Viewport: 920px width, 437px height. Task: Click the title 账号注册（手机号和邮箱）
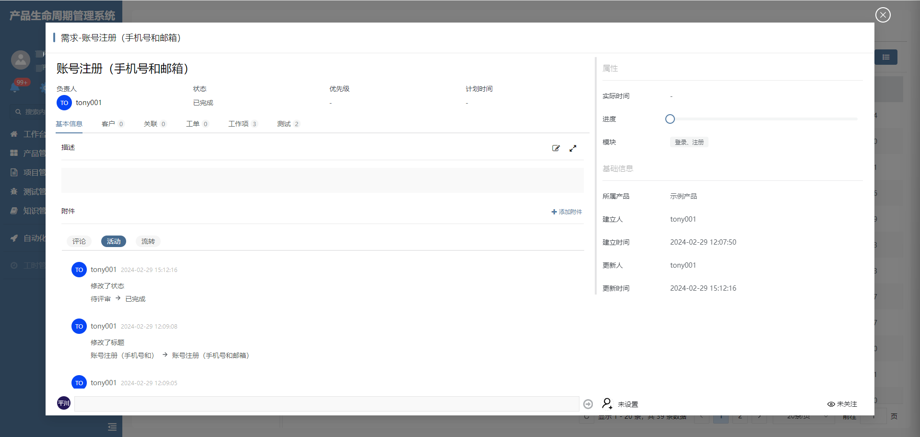pyautogui.click(x=125, y=69)
